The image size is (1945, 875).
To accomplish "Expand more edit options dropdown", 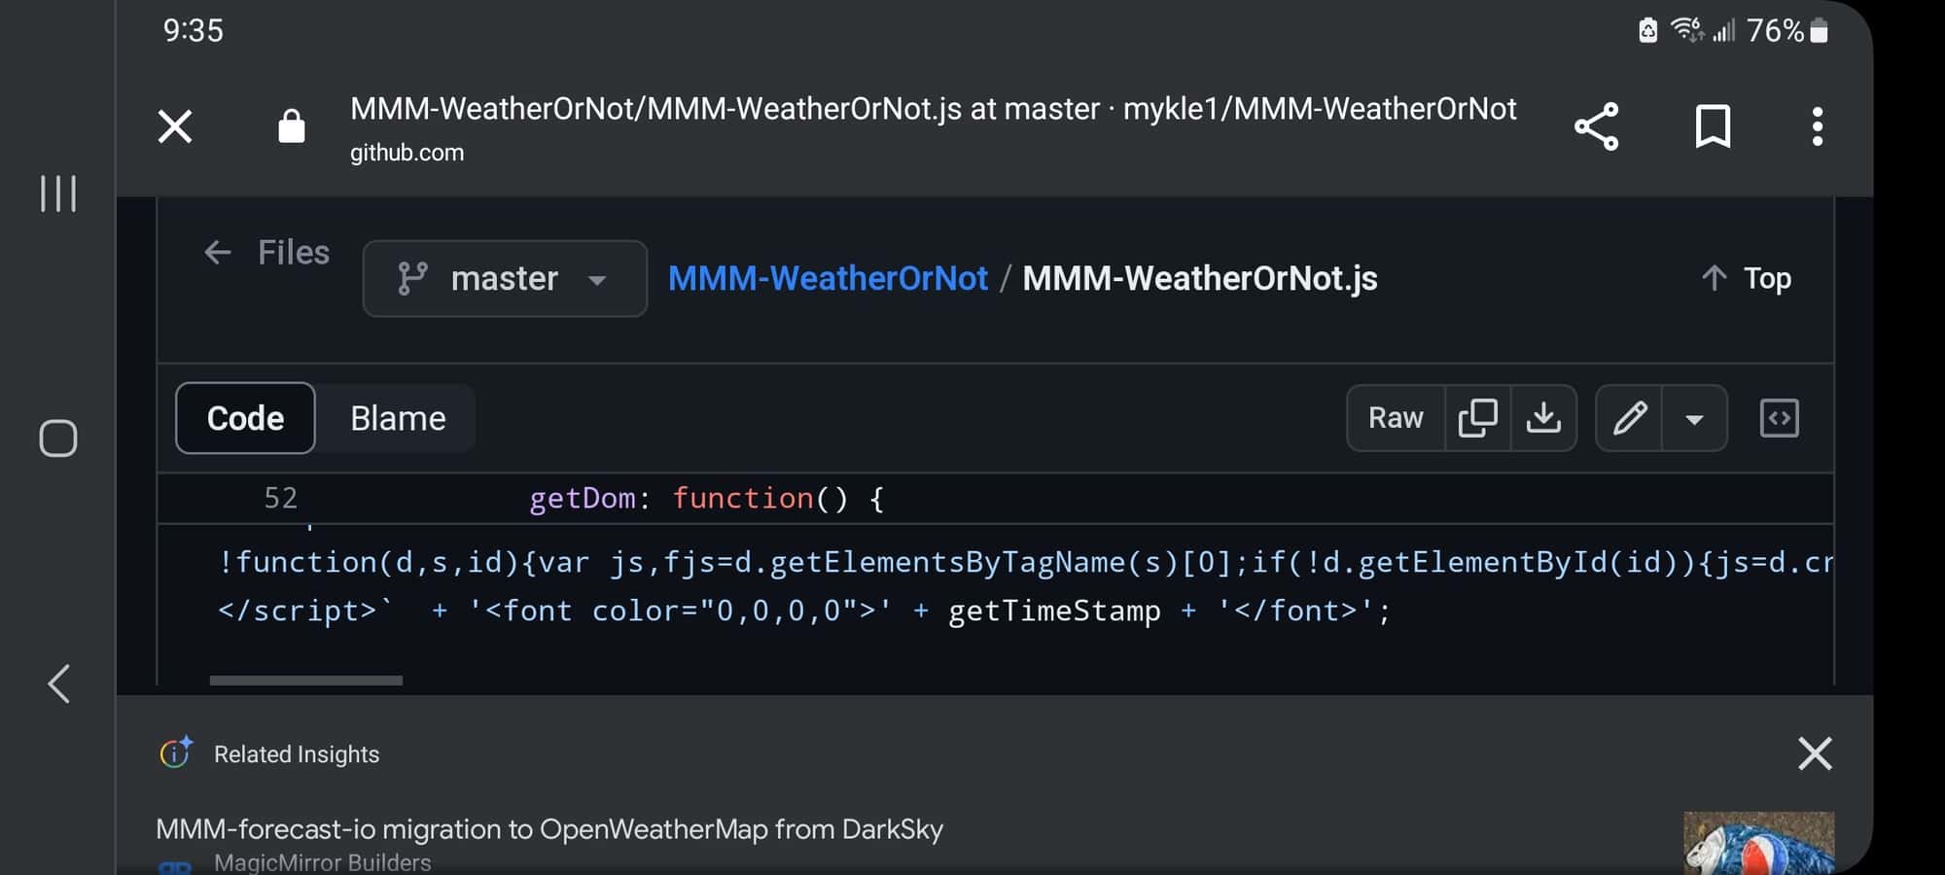I will click(1694, 418).
